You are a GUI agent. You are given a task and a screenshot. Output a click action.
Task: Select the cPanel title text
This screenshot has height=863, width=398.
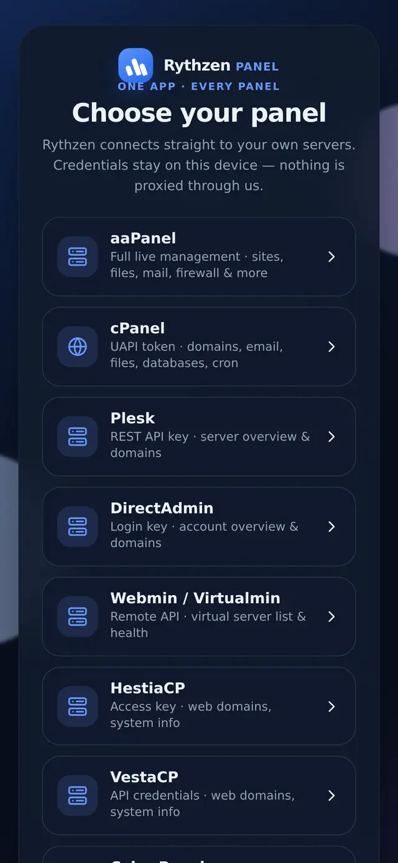click(x=137, y=328)
